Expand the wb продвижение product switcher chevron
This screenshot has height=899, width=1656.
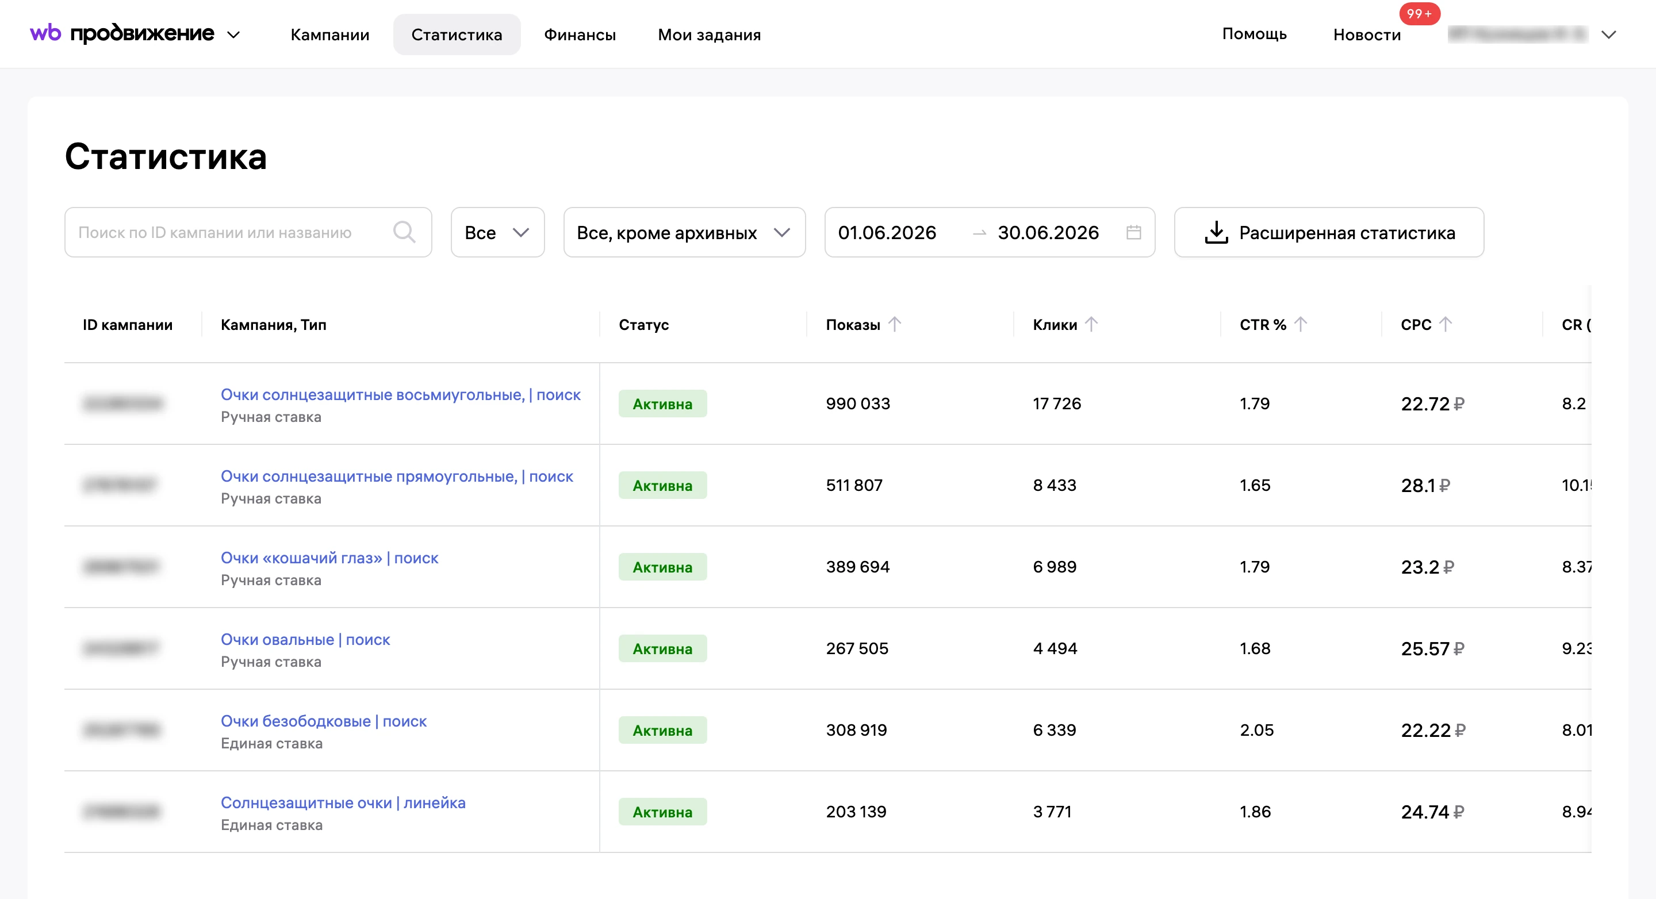click(x=234, y=34)
